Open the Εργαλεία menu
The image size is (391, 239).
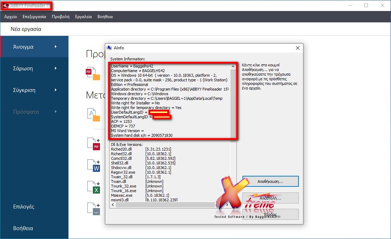84,17
